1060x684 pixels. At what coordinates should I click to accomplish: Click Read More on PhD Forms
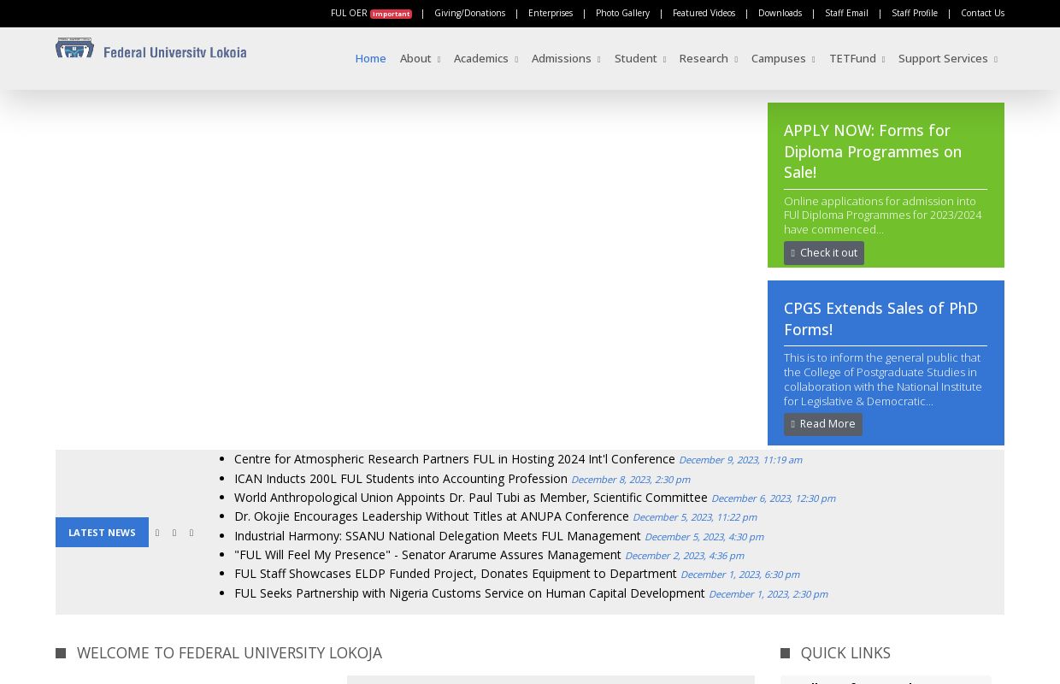click(823, 424)
